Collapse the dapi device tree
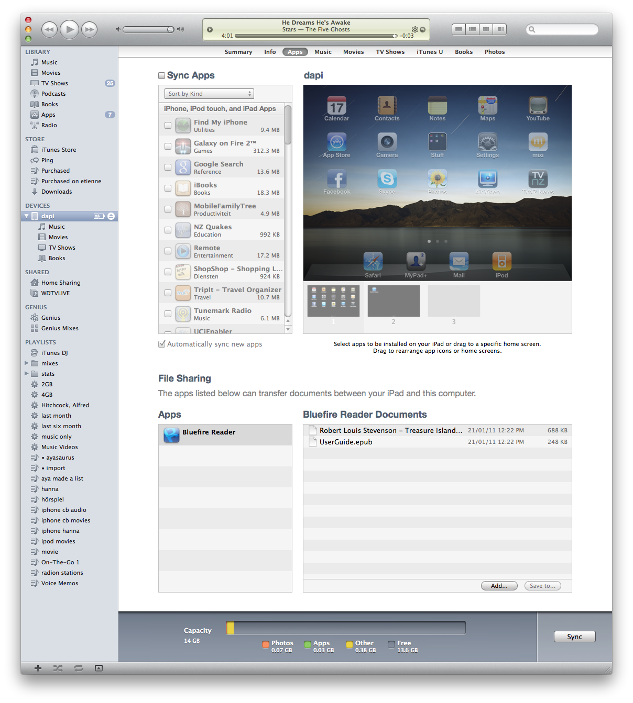Image resolution: width=633 pixels, height=703 pixels. point(27,216)
